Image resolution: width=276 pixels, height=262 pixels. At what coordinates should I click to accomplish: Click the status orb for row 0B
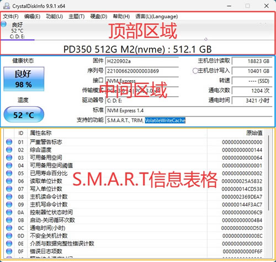9,220
